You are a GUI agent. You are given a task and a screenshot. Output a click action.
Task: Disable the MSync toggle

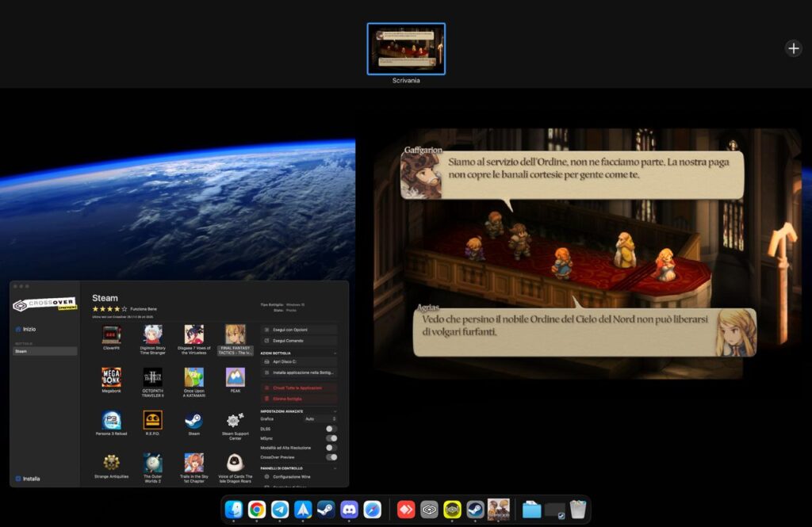(x=331, y=438)
